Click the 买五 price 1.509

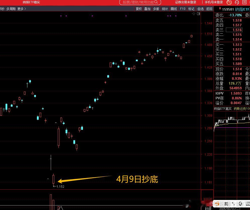(x=237, y=64)
